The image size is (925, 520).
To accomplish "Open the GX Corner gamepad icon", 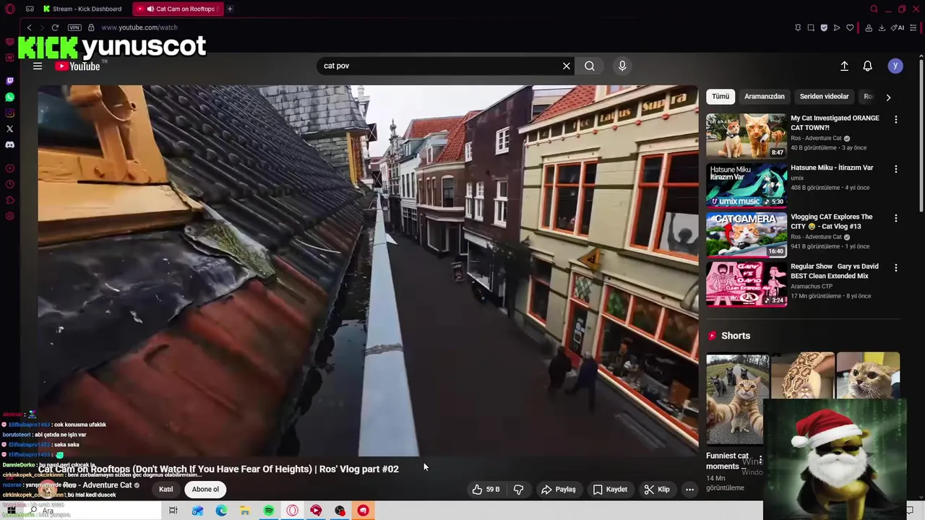I will click(30, 9).
